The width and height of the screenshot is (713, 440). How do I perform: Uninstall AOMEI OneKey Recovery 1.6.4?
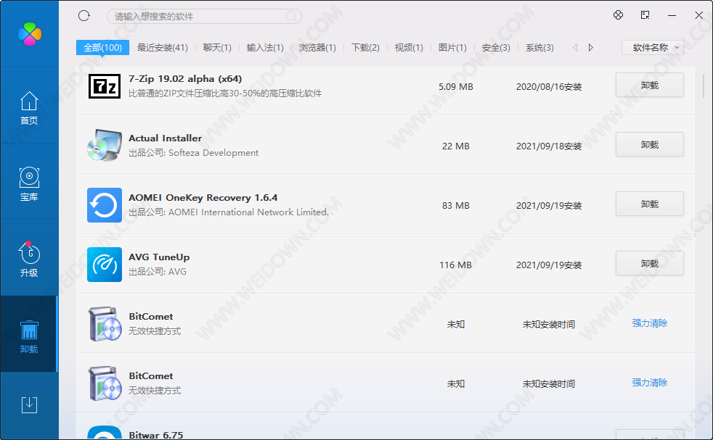650,204
